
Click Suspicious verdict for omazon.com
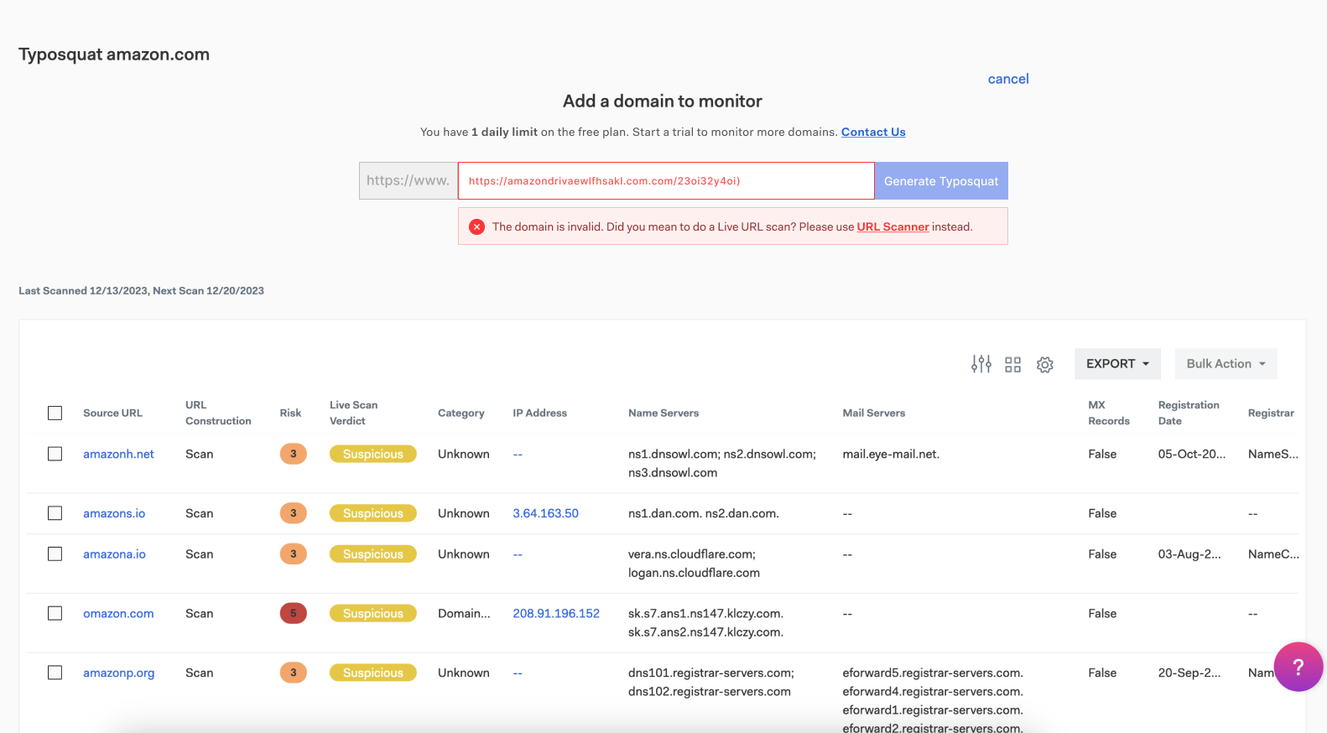(x=373, y=614)
